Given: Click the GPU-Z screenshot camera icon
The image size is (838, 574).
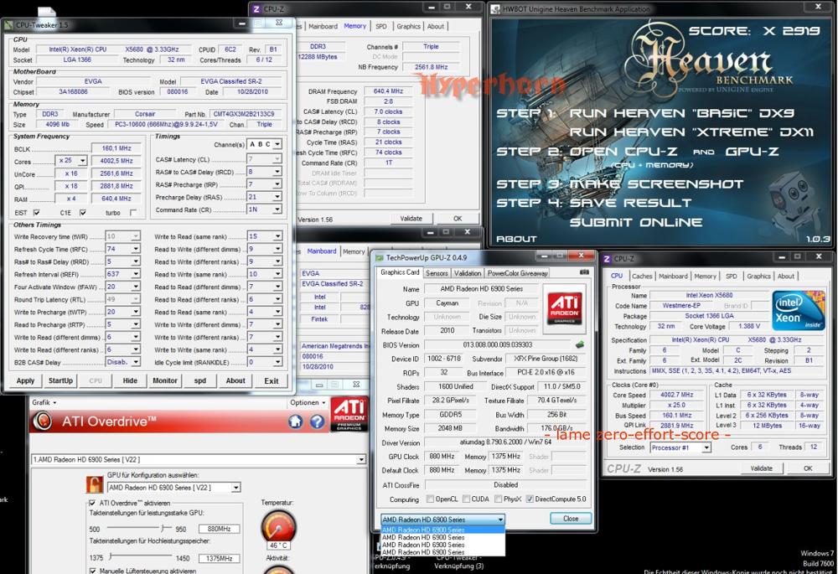Looking at the screenshot, I should pyautogui.click(x=584, y=272).
